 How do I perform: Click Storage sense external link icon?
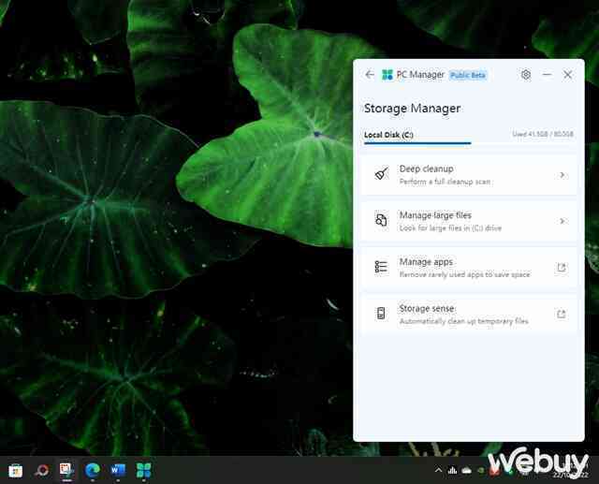[x=562, y=314]
